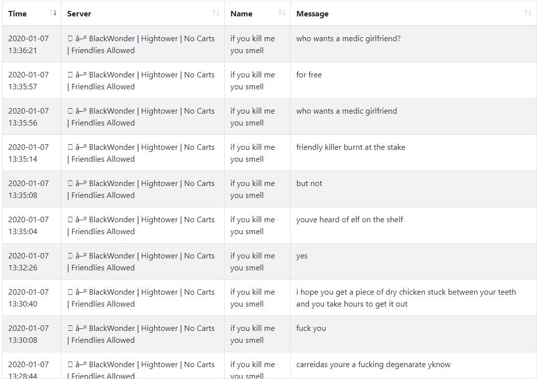Click server cell in the 13:35:14 row
This screenshot has height=379, width=537.
click(x=143, y=153)
